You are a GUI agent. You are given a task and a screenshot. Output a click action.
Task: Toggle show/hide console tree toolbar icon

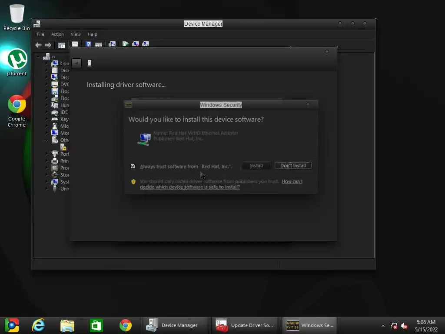pyautogui.click(x=62, y=45)
